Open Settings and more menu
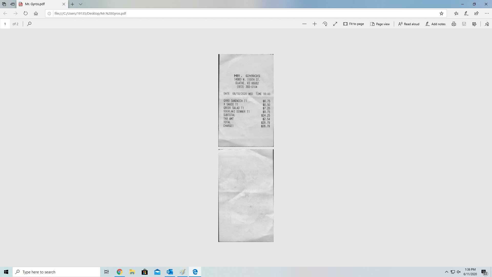The height and width of the screenshot is (277, 492). click(487, 13)
